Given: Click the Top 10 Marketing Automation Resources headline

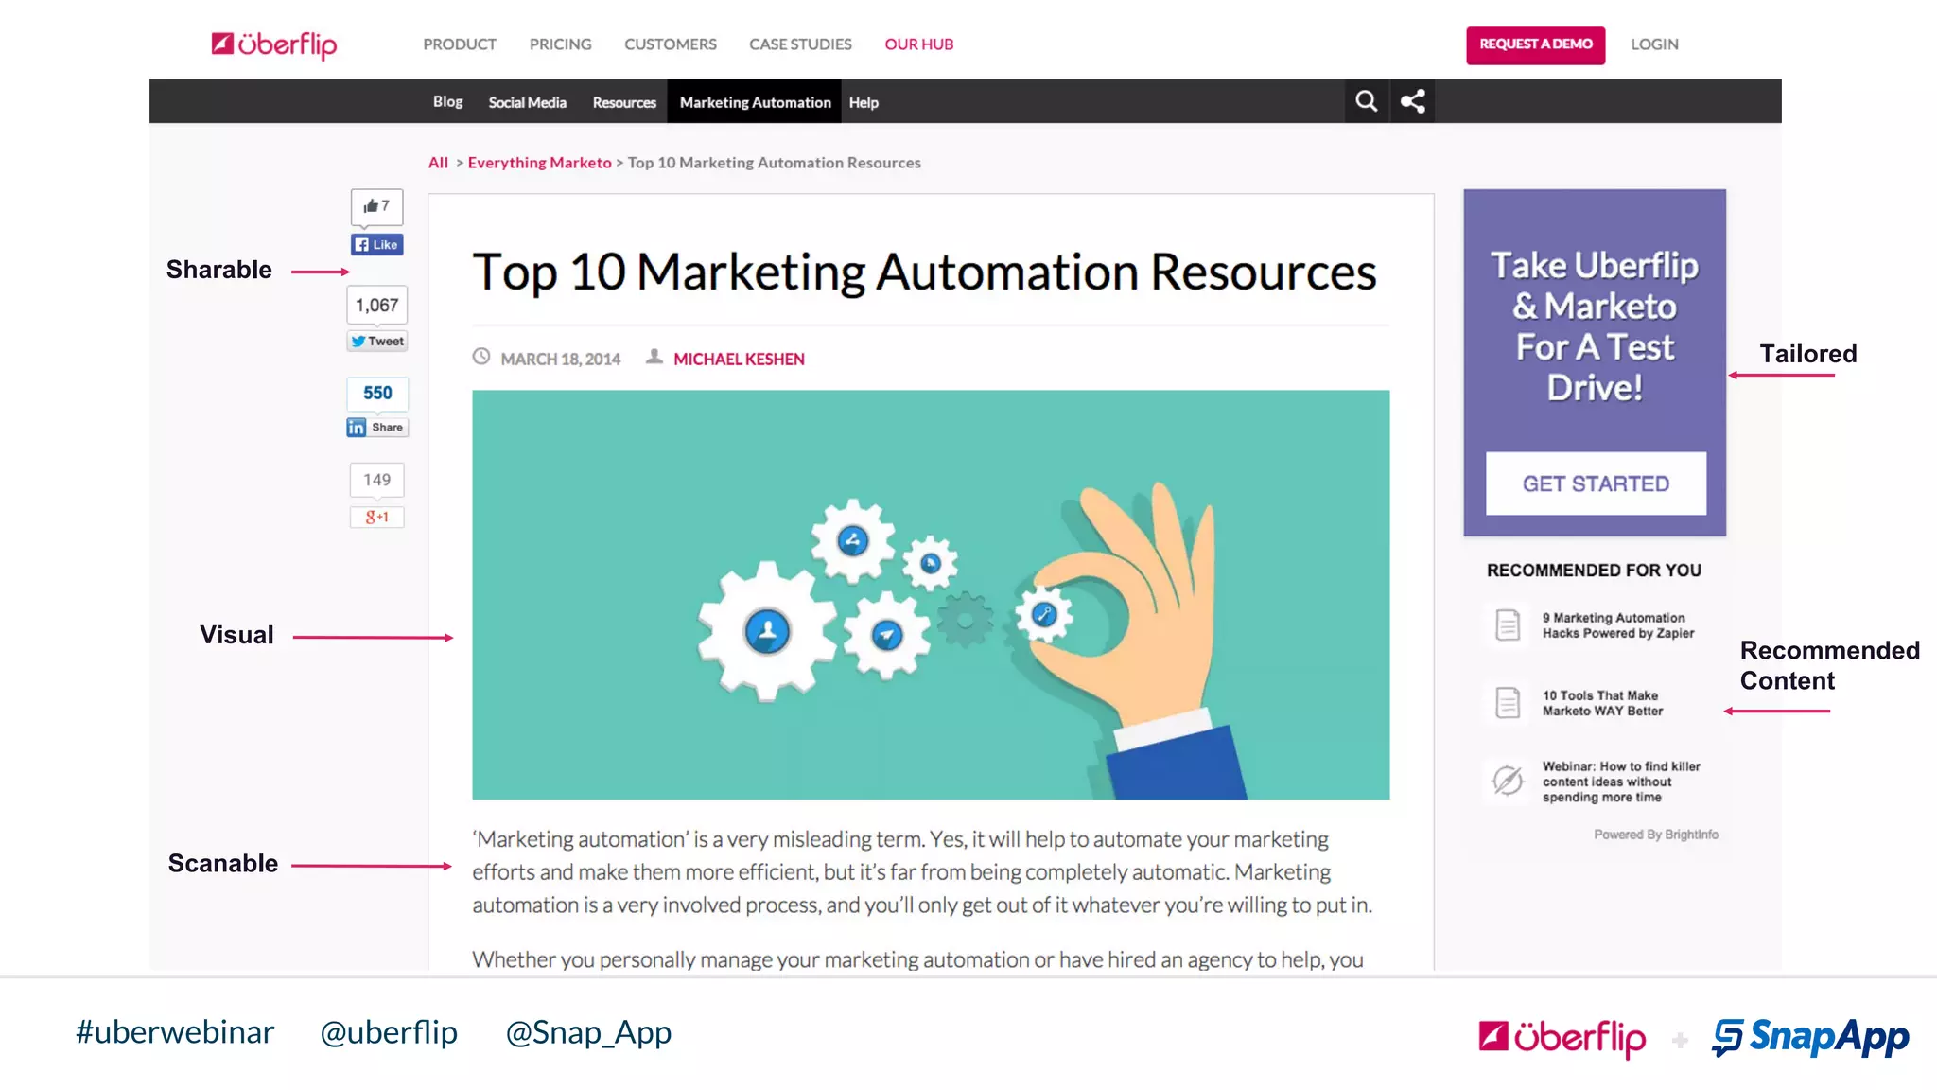Looking at the screenshot, I should (x=924, y=272).
